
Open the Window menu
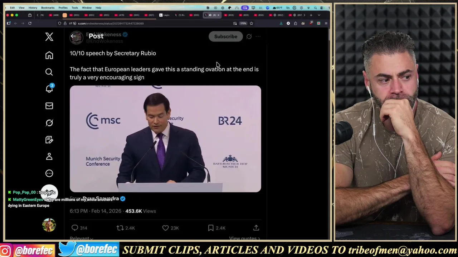click(x=87, y=7)
